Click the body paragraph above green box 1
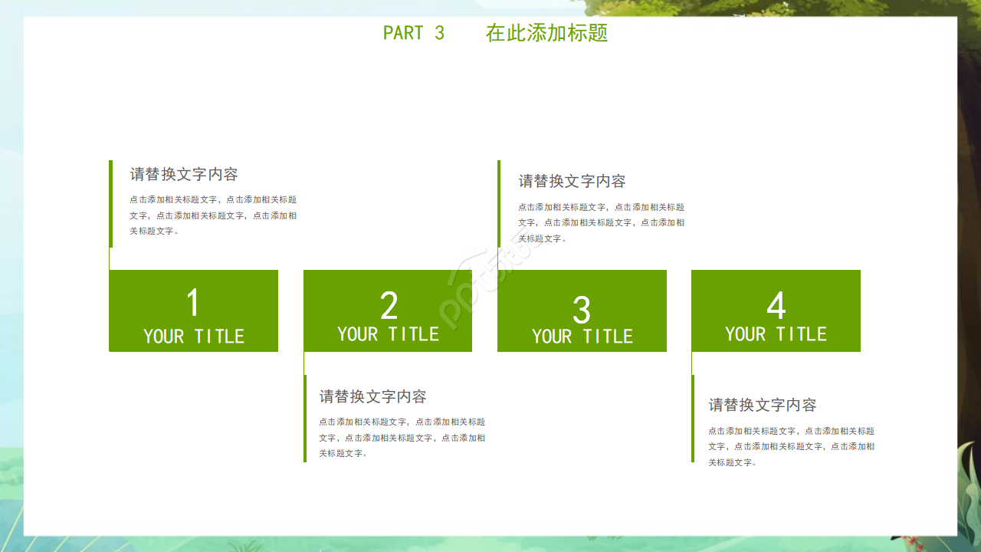 213,215
